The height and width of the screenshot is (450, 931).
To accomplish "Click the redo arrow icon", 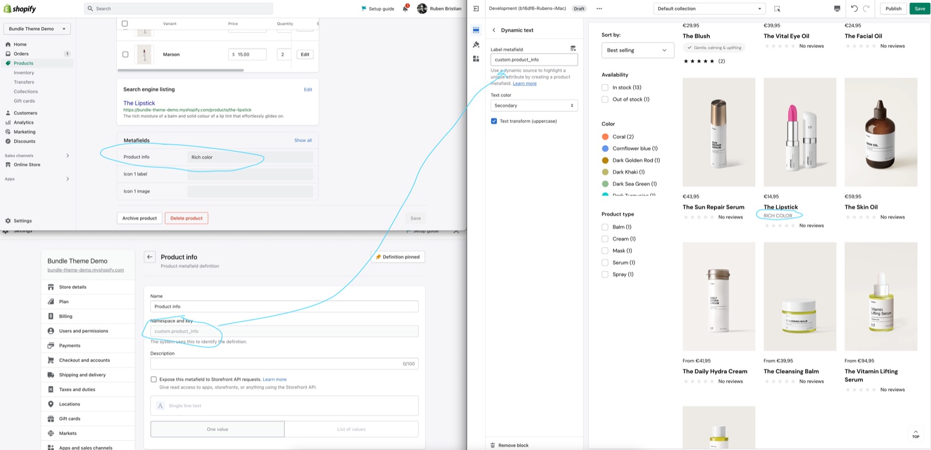I will (x=866, y=9).
